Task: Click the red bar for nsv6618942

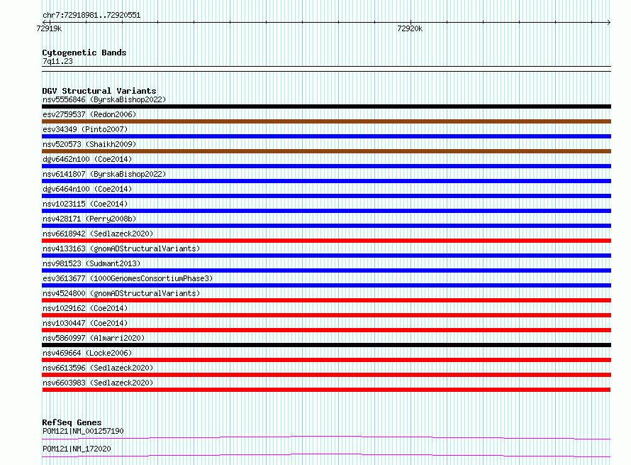Action: [x=326, y=241]
